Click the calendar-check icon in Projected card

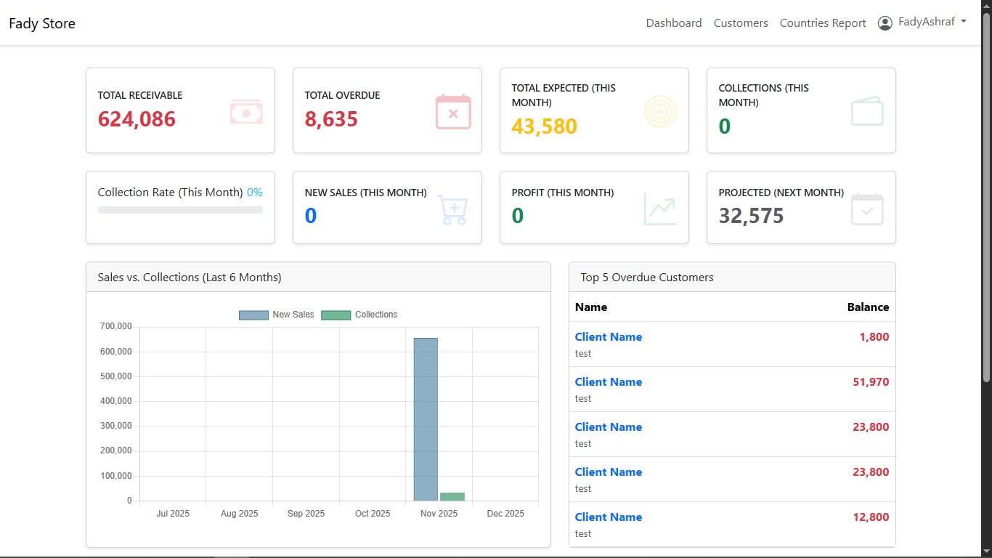pyautogui.click(x=867, y=209)
